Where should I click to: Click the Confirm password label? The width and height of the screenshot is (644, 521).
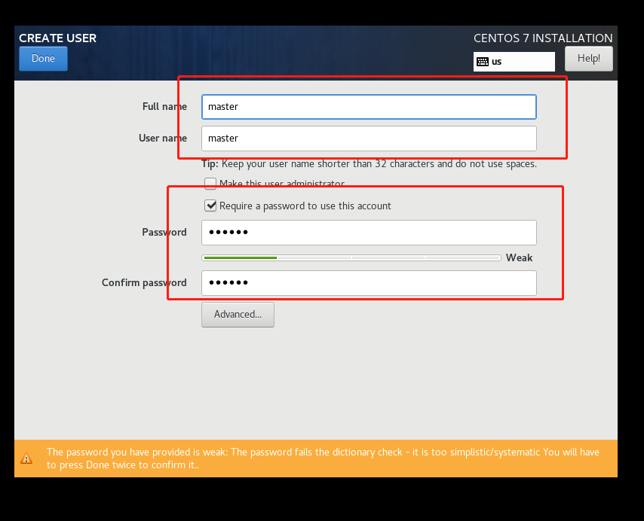(144, 283)
